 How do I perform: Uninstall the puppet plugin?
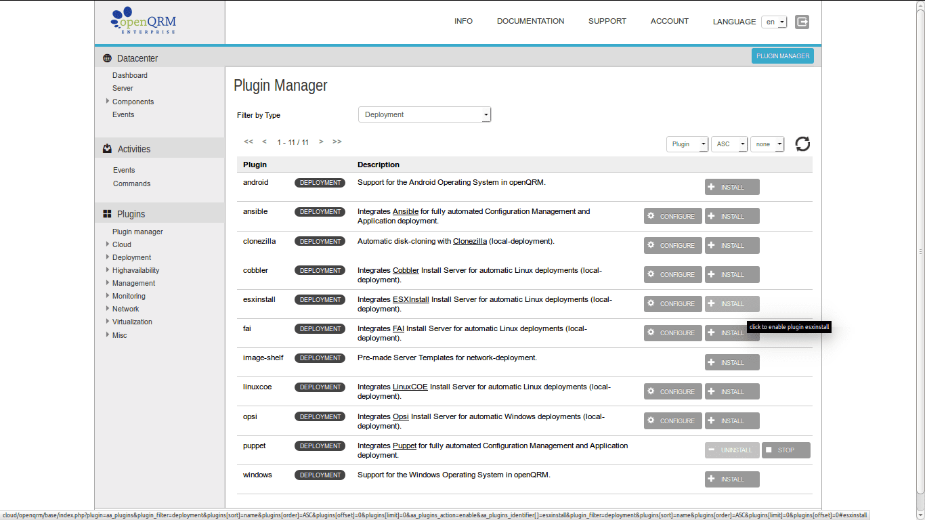732,450
